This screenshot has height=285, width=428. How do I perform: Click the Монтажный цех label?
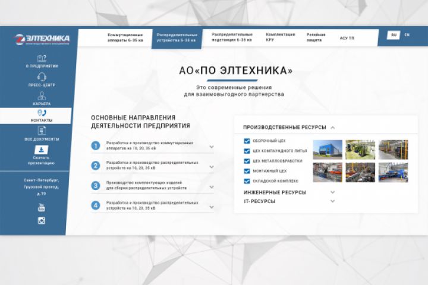tap(270, 171)
